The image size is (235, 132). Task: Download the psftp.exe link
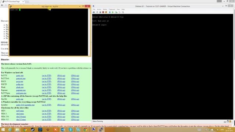(x=20, y=84)
